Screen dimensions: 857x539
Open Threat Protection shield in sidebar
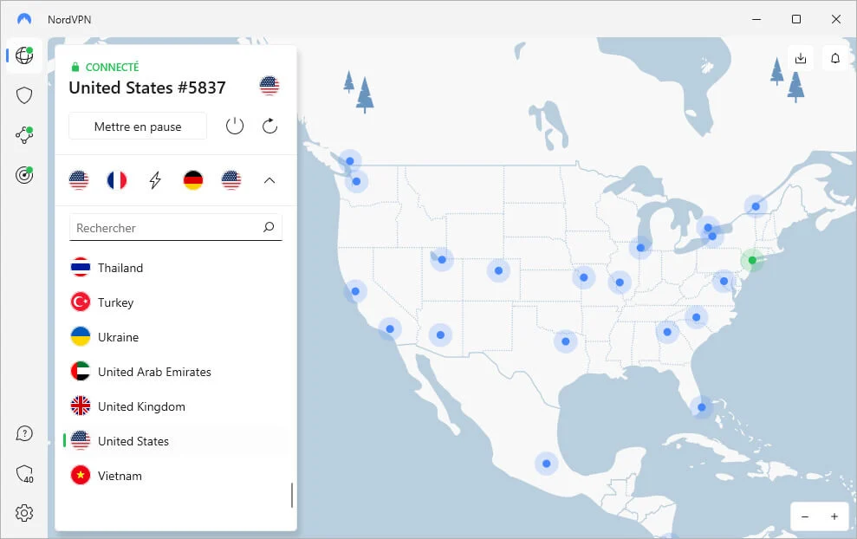[24, 95]
